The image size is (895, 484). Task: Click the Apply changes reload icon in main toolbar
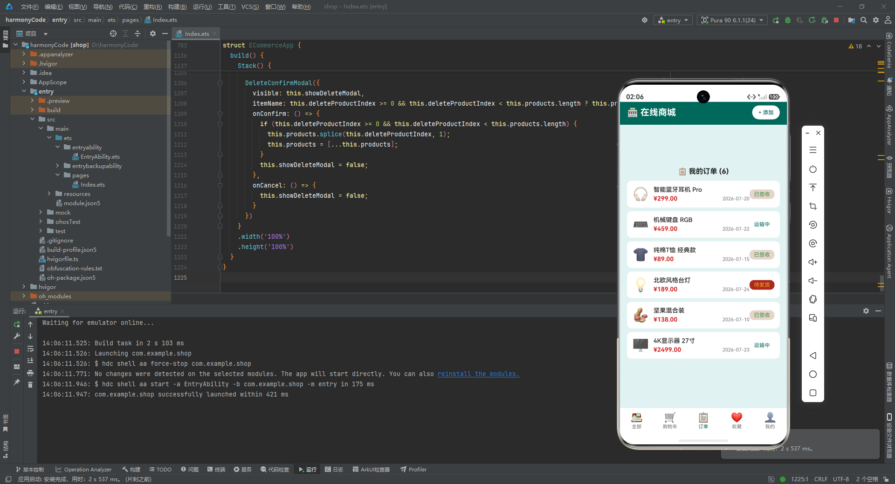click(812, 20)
